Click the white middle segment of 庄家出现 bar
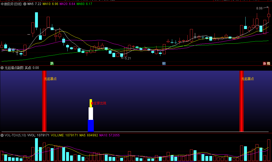This screenshot has height=162, width=272. pos(91,114)
